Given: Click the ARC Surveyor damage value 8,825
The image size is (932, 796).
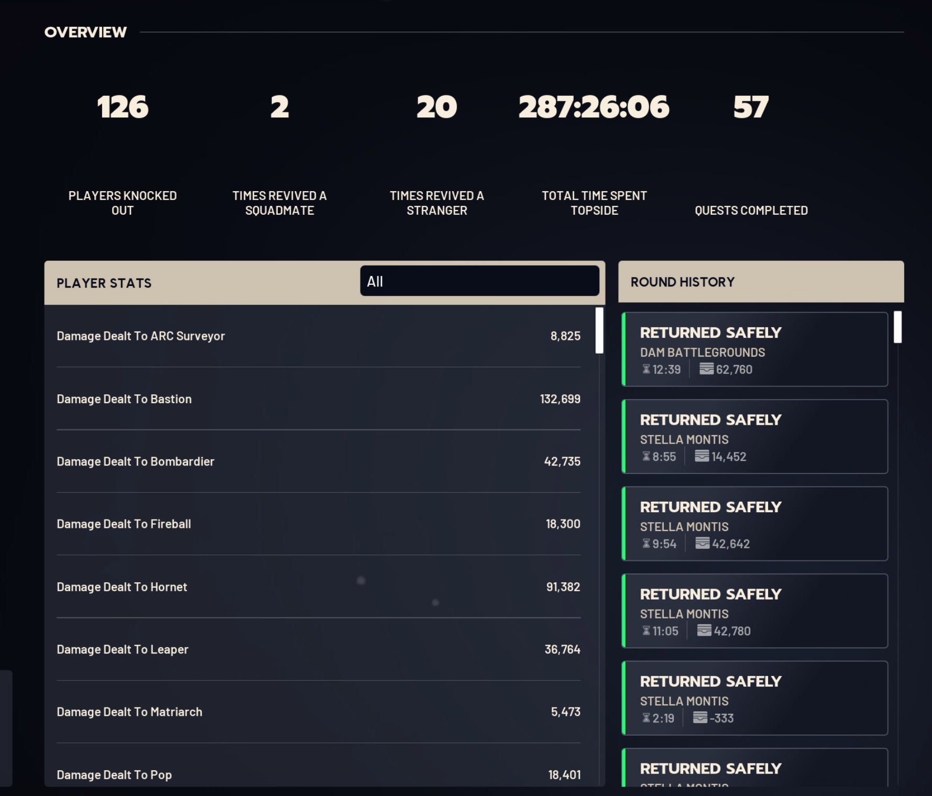Looking at the screenshot, I should [565, 336].
